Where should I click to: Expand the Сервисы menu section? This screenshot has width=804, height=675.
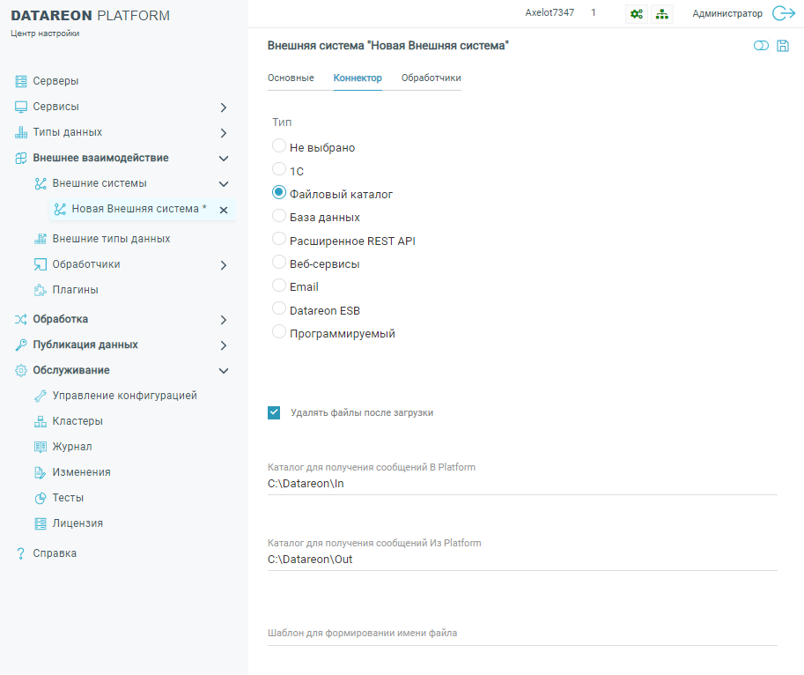pos(223,108)
